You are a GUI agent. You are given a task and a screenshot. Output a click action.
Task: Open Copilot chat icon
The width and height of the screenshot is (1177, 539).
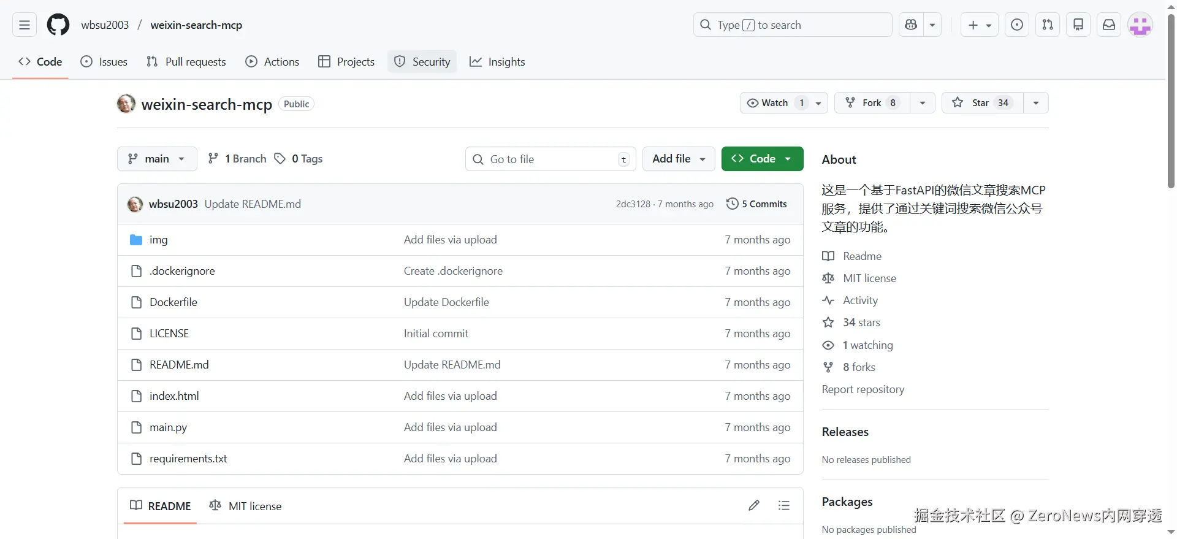click(x=911, y=25)
